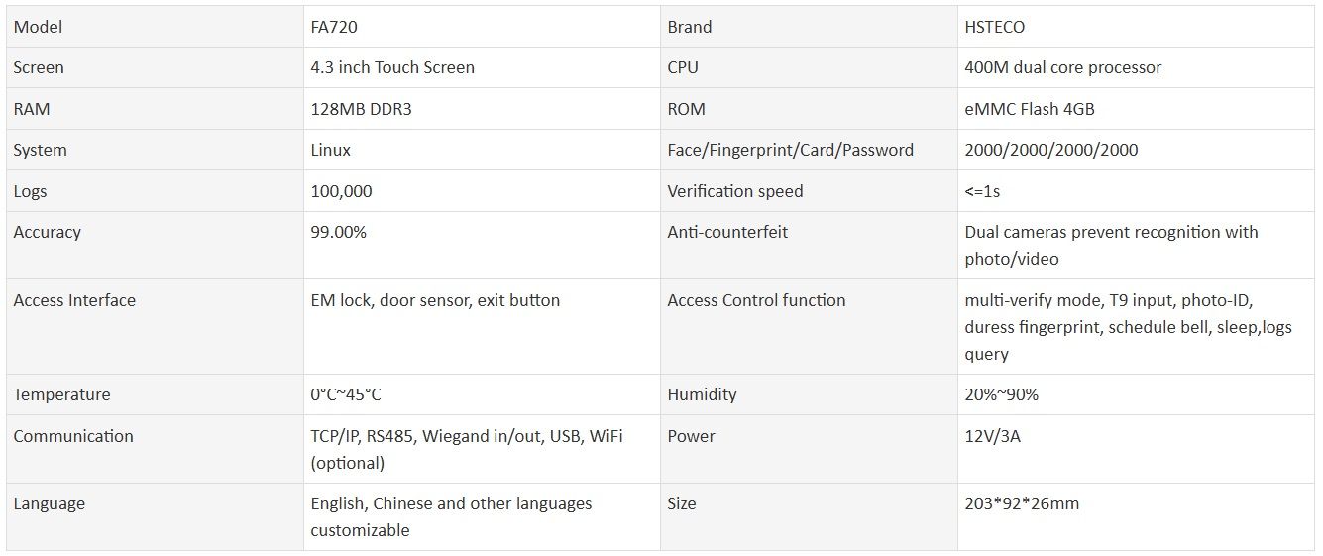Click the Access Control function label
The height and width of the screenshot is (556, 1323).
tap(756, 300)
